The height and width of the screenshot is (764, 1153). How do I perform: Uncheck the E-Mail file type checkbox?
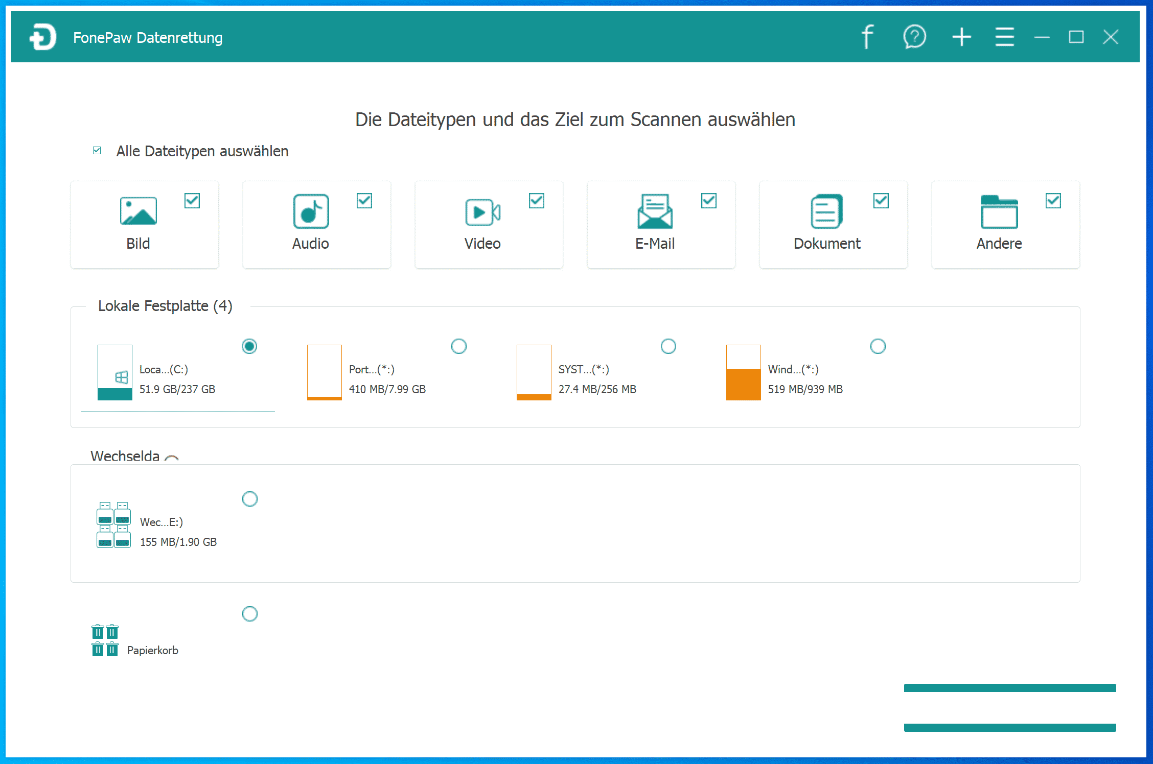coord(709,201)
